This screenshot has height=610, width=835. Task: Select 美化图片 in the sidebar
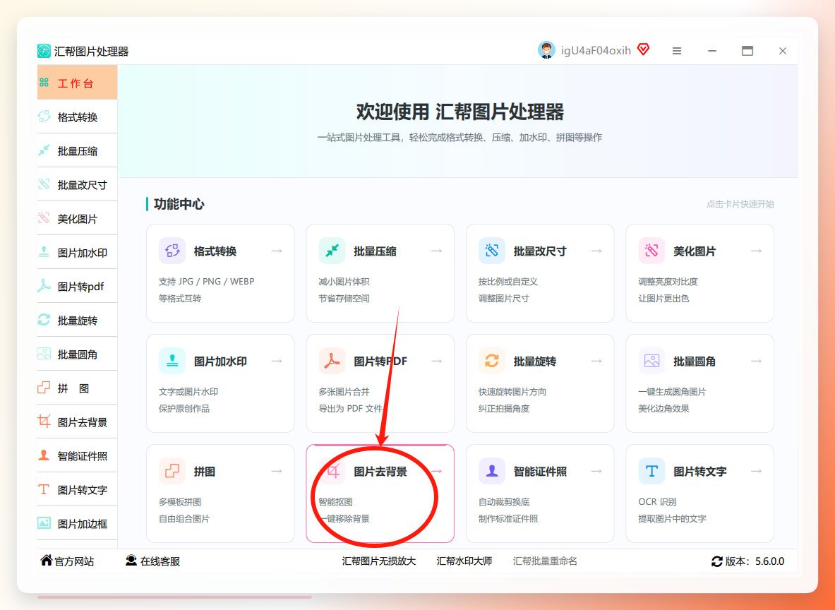click(77, 219)
